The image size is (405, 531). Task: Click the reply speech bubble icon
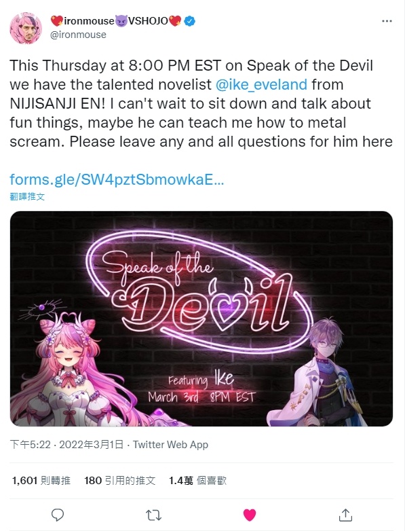pos(58,515)
